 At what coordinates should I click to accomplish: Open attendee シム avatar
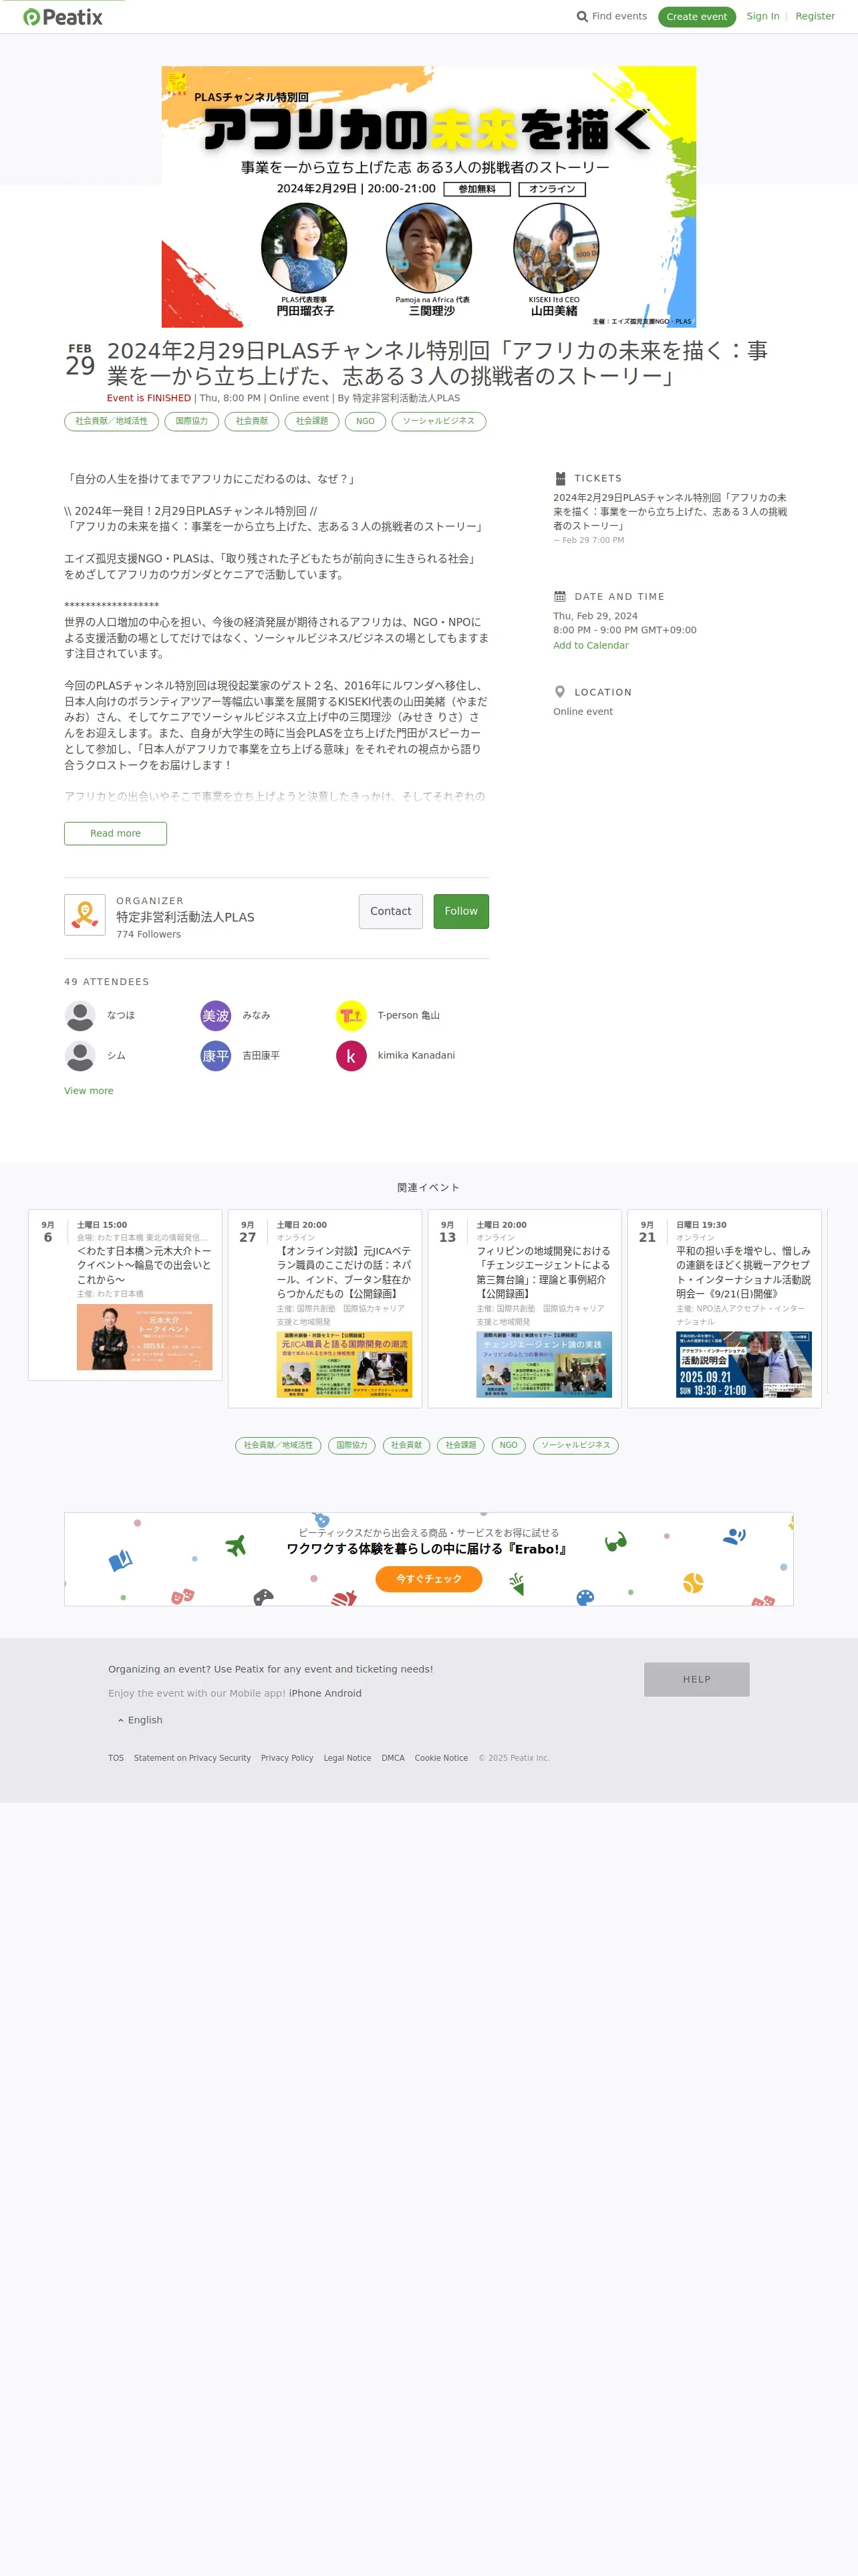[80, 1056]
